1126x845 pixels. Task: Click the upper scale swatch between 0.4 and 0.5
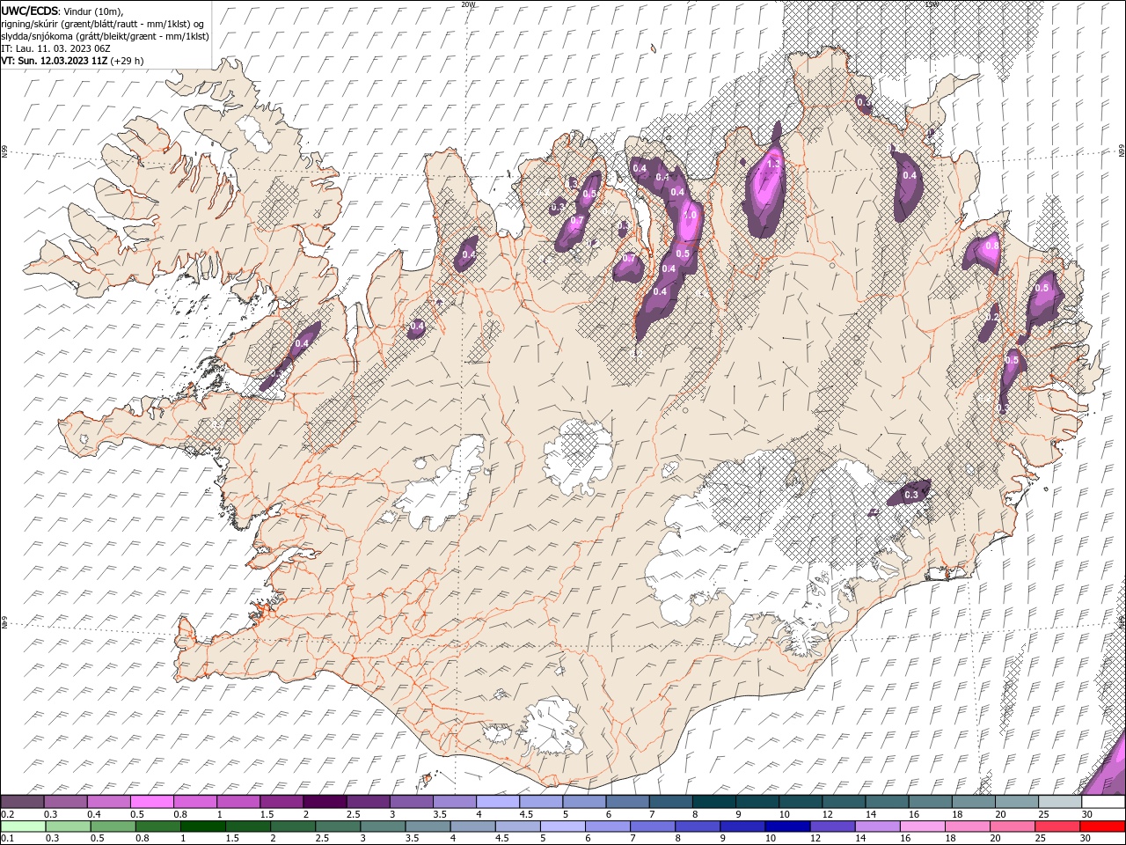[x=109, y=802]
